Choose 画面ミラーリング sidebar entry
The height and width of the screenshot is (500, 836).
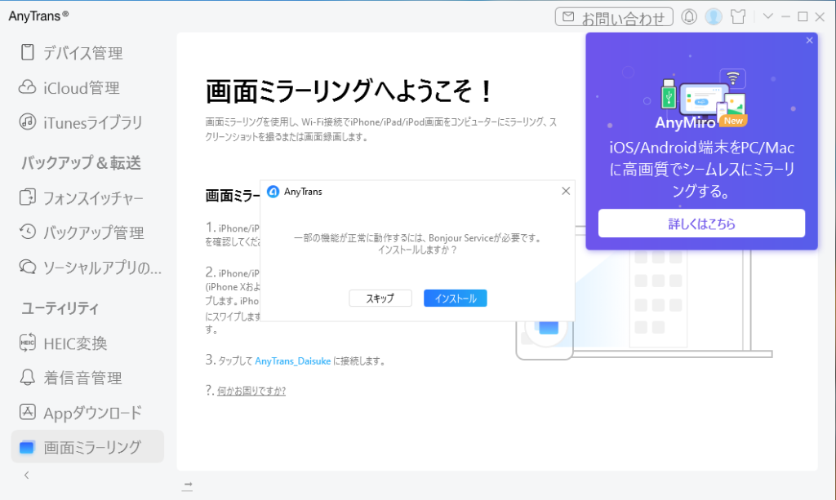coord(87,447)
